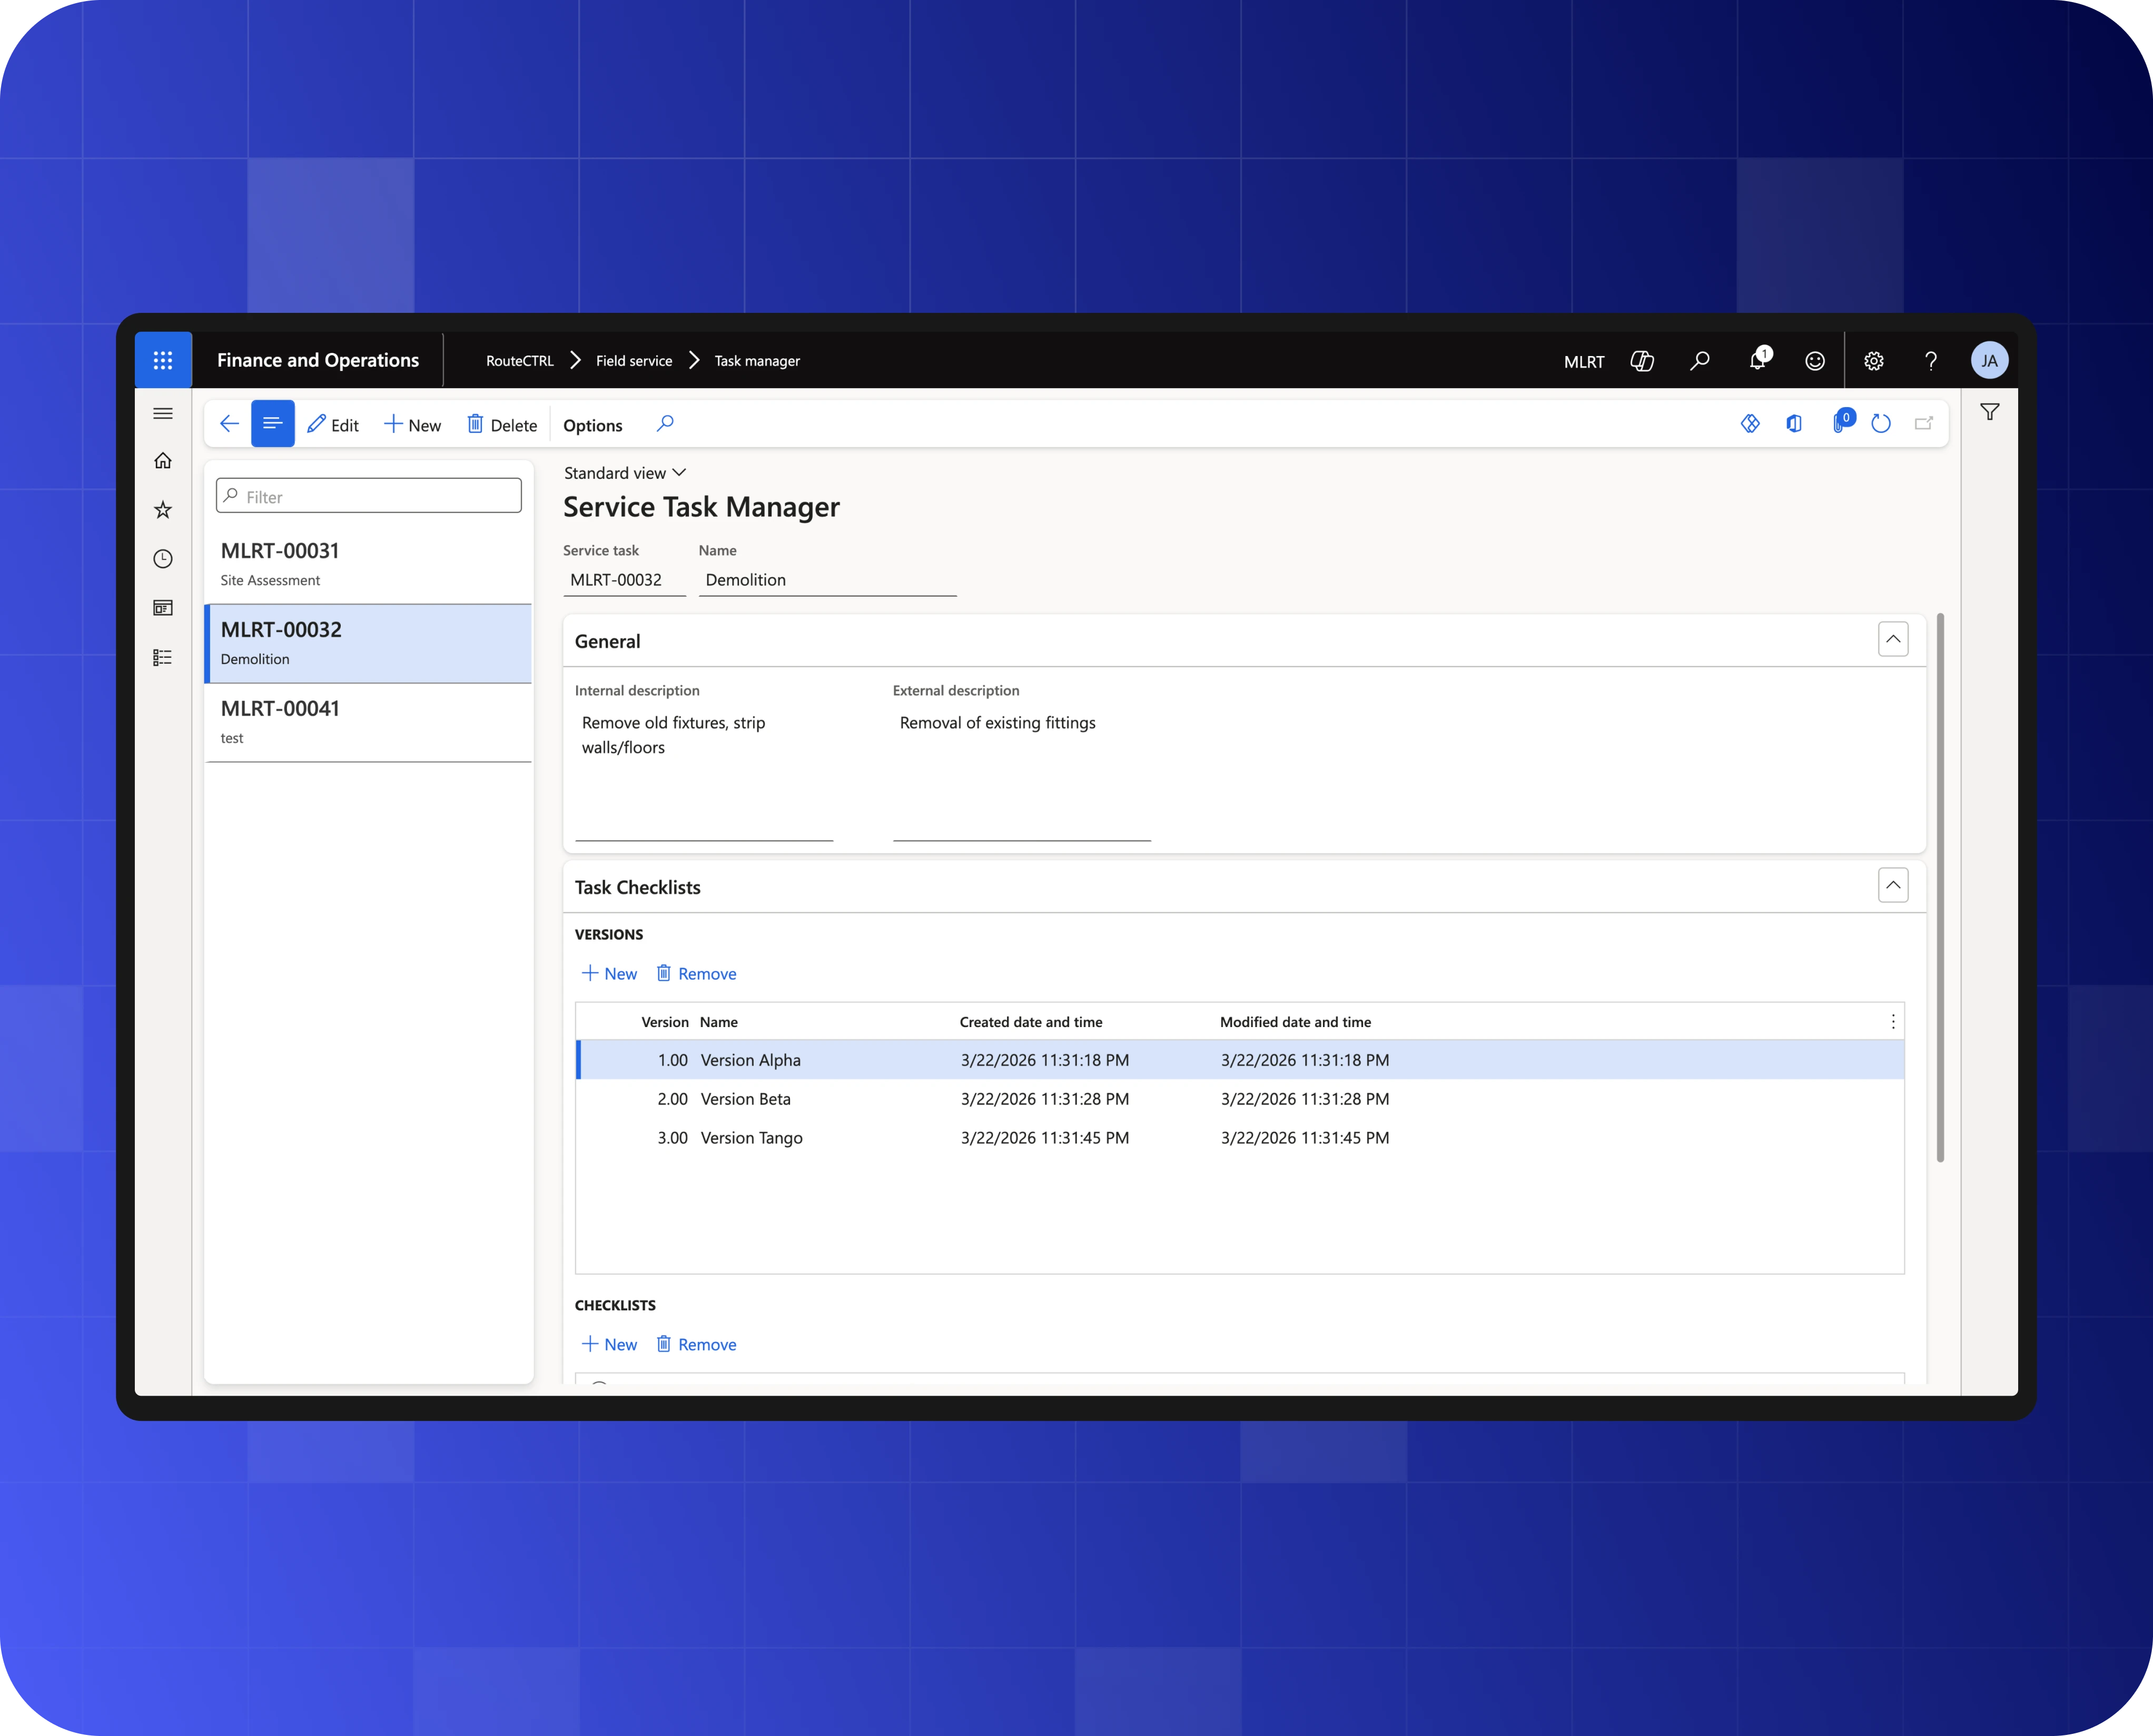Click the Name column header in grid

(x=719, y=1022)
